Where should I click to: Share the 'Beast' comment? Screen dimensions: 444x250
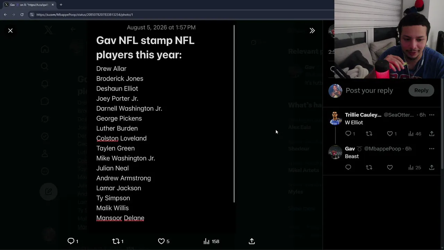pos(432,167)
